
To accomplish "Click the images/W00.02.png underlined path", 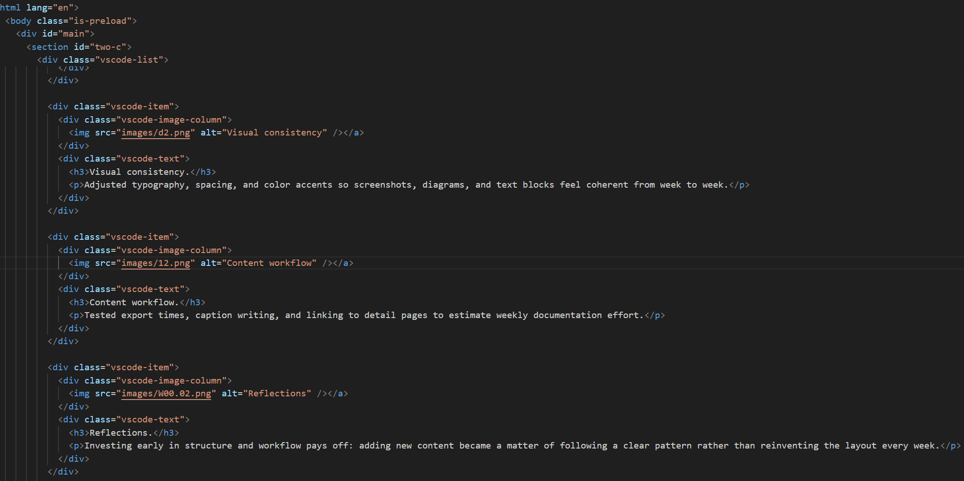I will pyautogui.click(x=166, y=394).
